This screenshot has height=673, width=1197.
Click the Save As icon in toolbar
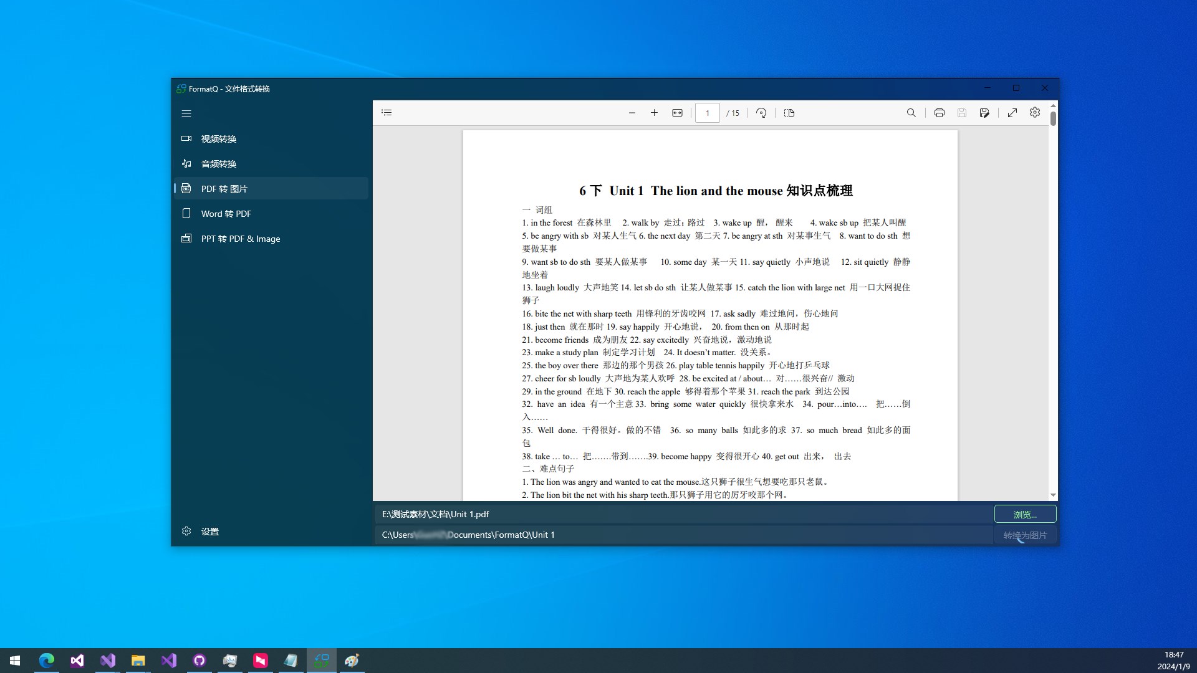tap(984, 113)
